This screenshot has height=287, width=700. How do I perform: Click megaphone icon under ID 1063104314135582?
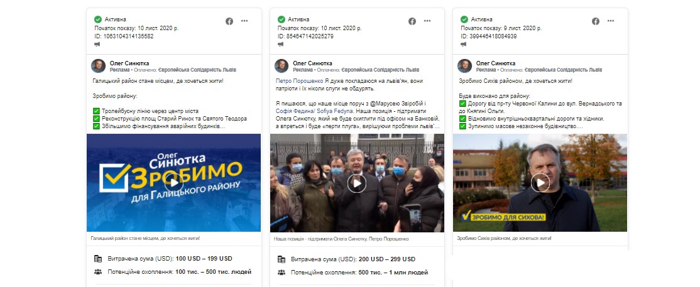pyautogui.click(x=97, y=44)
